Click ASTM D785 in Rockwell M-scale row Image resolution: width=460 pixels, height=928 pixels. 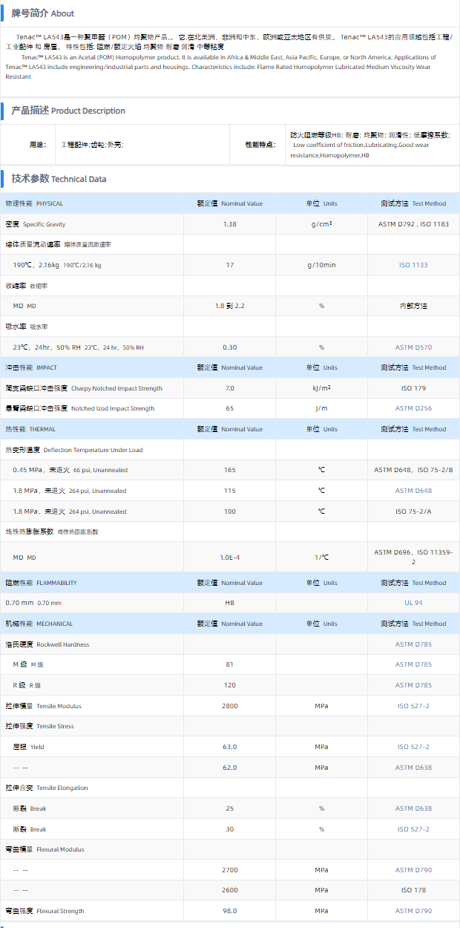coord(413,664)
